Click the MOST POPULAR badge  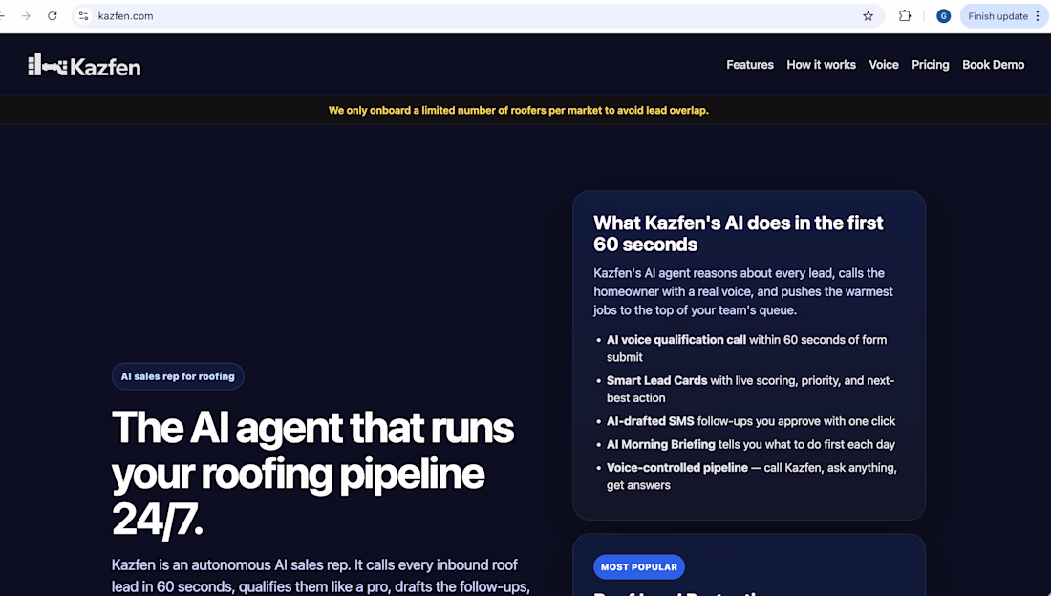[639, 566]
